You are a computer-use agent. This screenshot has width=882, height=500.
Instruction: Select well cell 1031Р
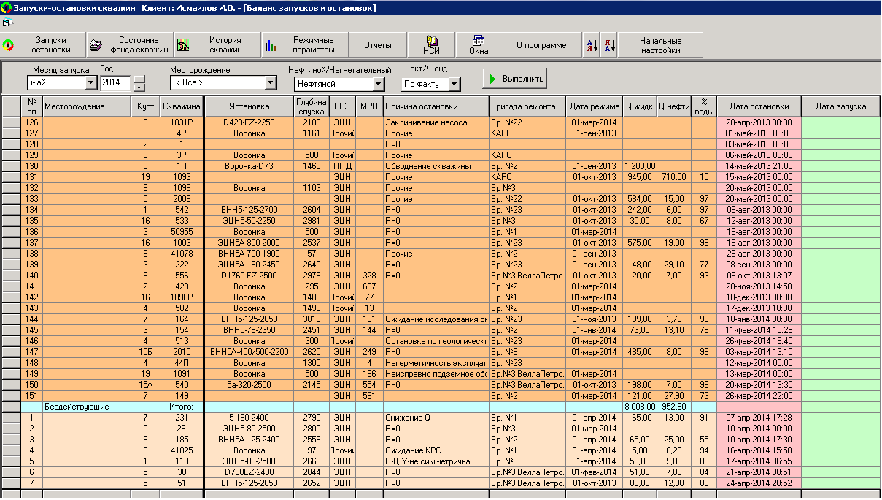click(181, 122)
